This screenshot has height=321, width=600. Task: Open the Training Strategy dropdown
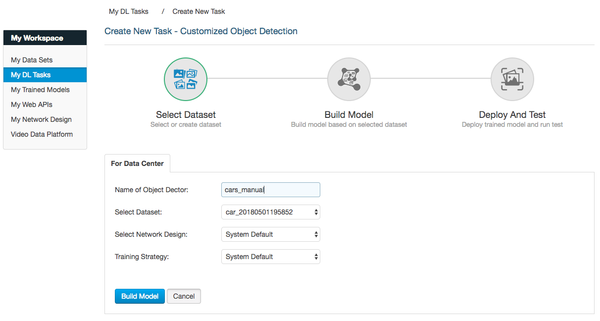coord(270,257)
